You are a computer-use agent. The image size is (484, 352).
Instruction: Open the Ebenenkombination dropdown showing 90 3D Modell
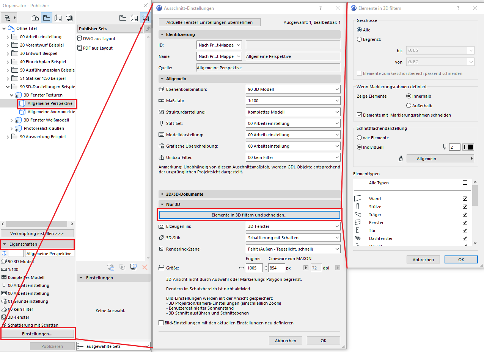(x=293, y=89)
